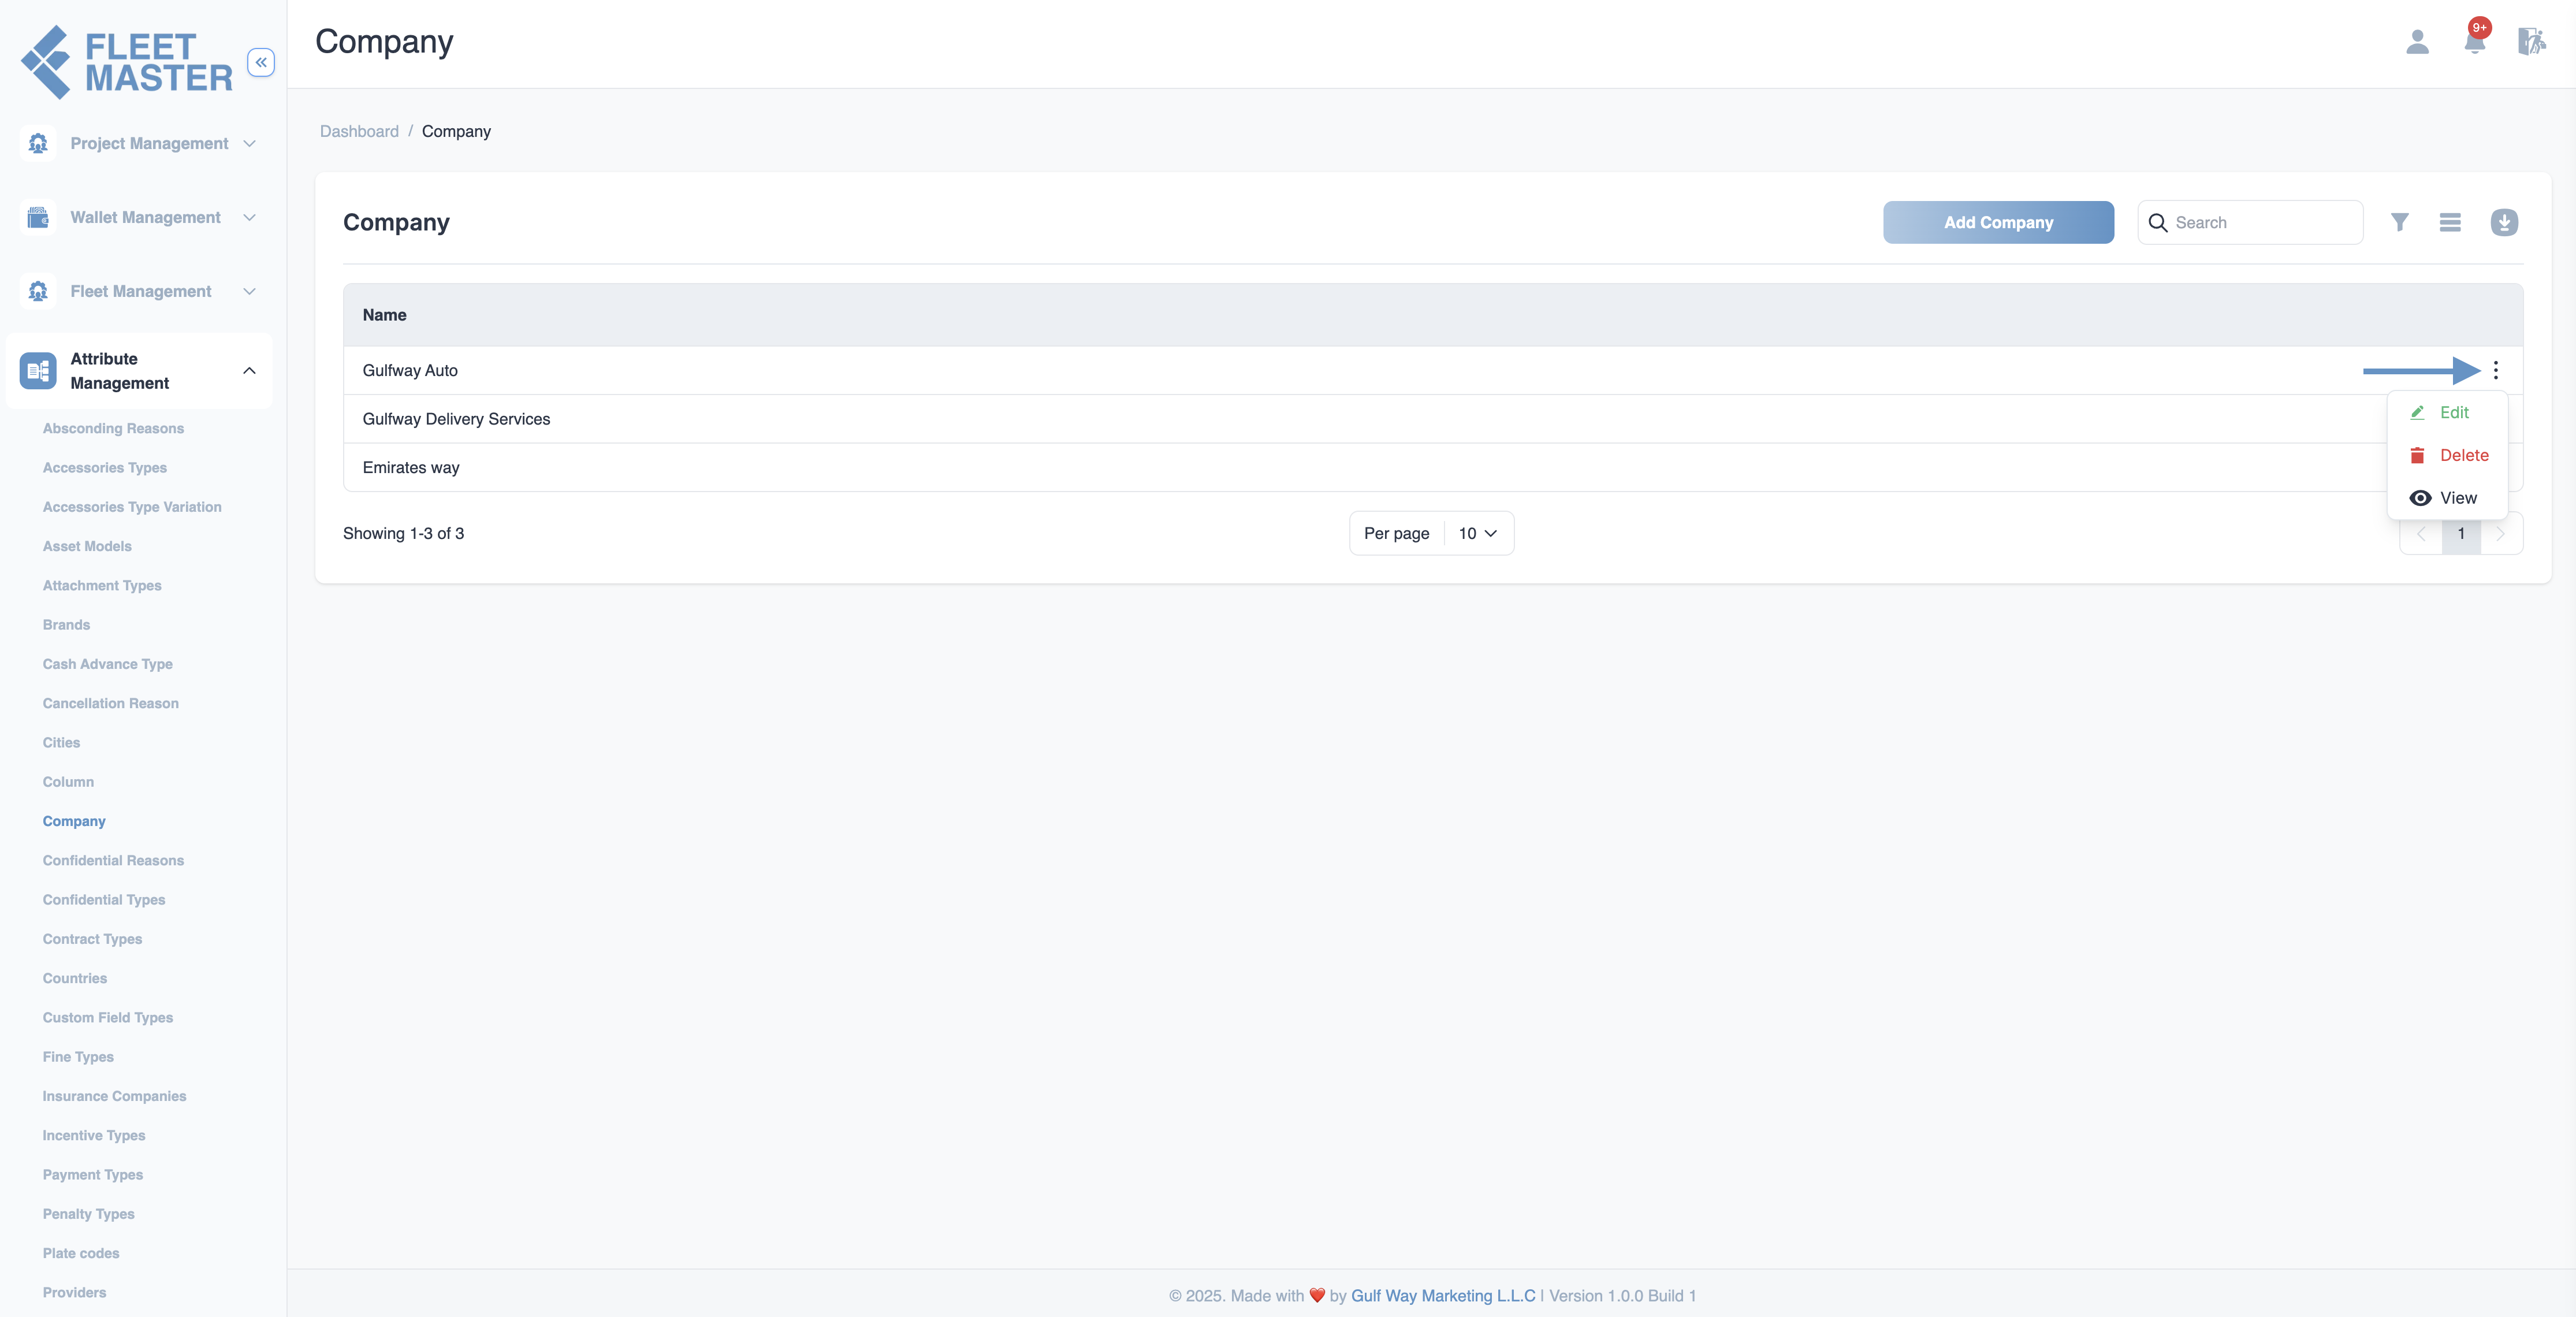Open Brands in sidebar
Viewport: 2576px width, 1317px height.
coord(66,625)
